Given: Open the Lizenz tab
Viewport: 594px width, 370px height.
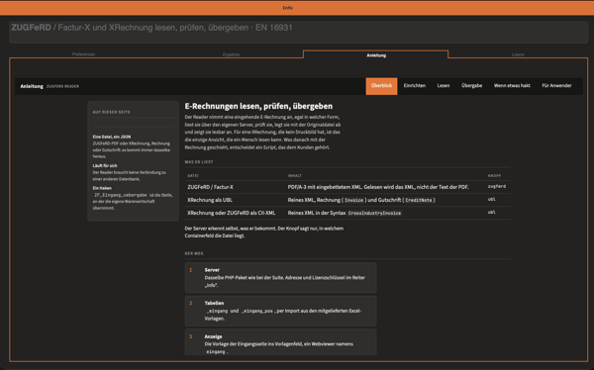Looking at the screenshot, I should point(518,54).
